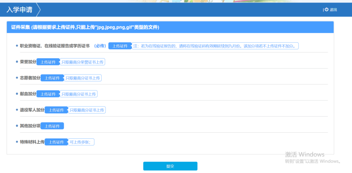Click the hint beside 志愿者加分 upload button
The width and height of the screenshot is (352, 173).
[83, 78]
